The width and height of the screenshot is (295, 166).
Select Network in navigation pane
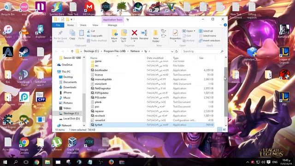[x=66, y=125]
